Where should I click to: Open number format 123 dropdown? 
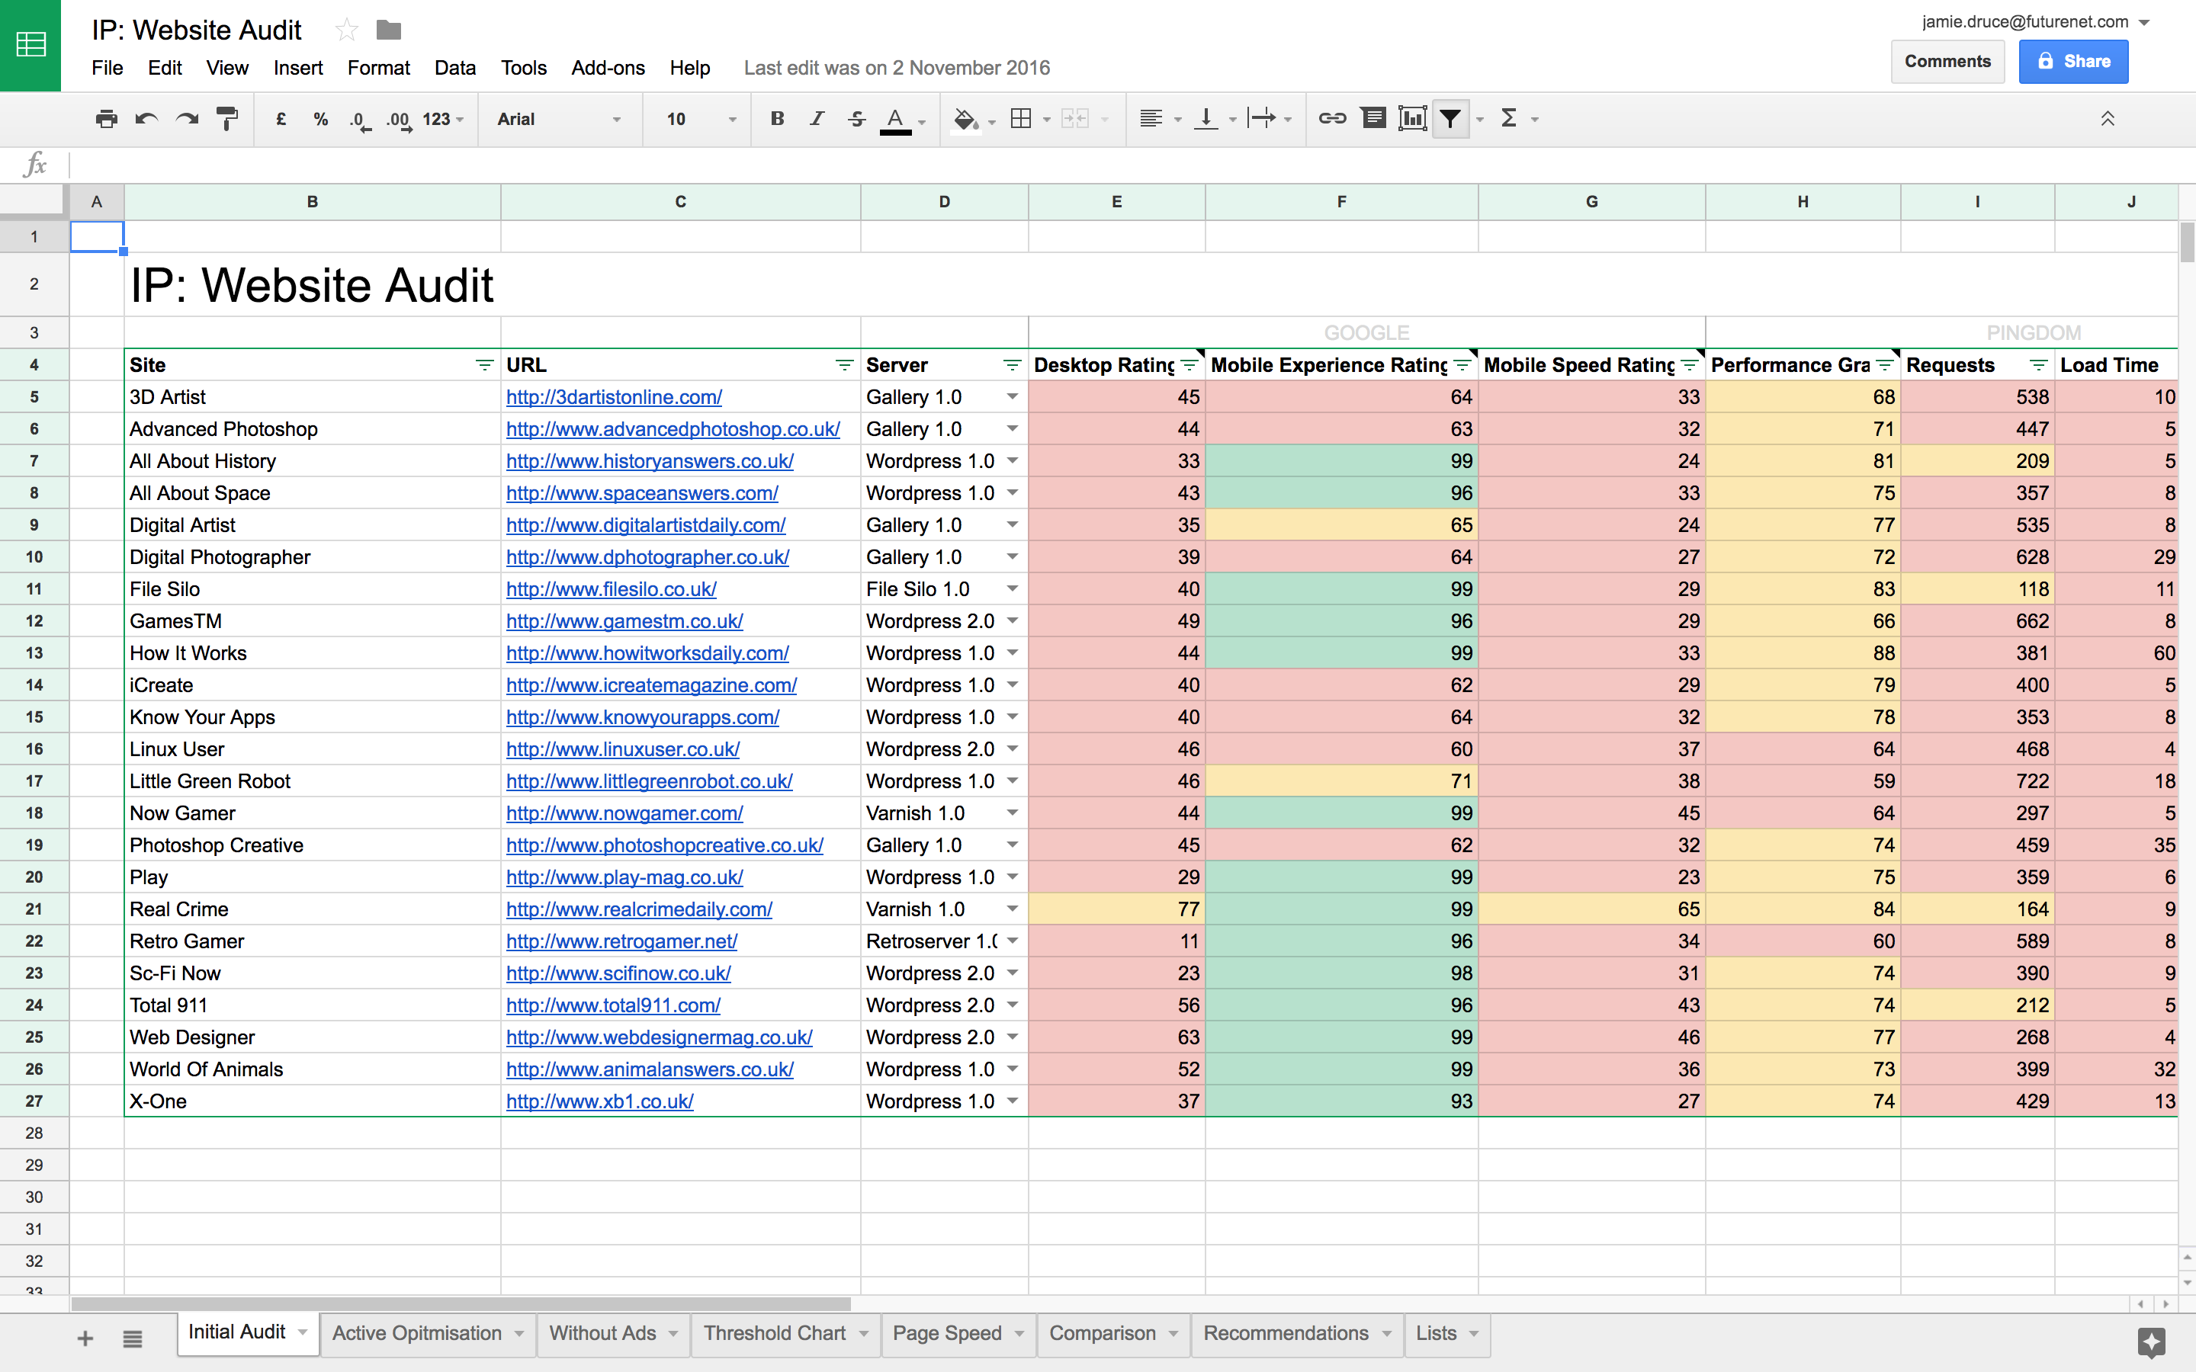pos(443,119)
